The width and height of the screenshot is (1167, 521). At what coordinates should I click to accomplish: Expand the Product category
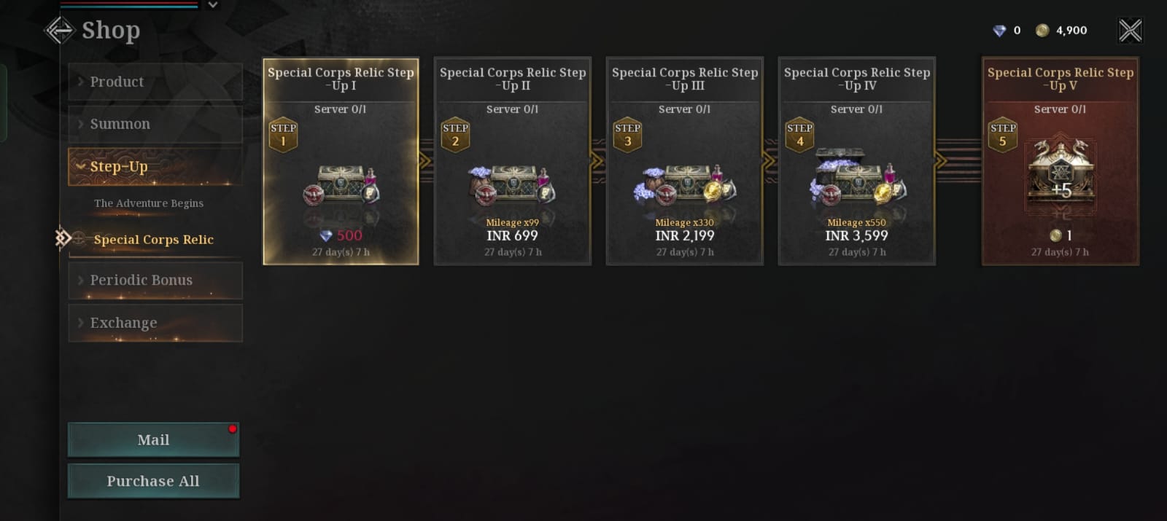[x=155, y=82]
